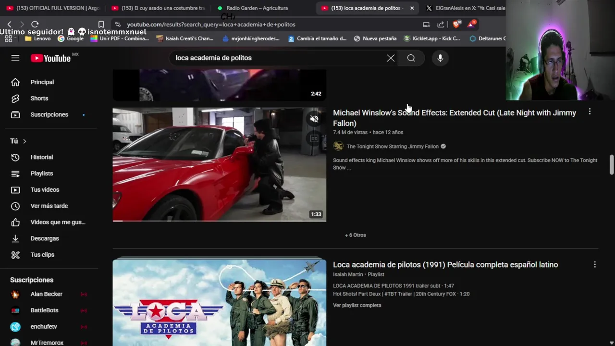The image size is (615, 346).
Task: Open Kicklet.app bookmark
Action: pos(432,38)
